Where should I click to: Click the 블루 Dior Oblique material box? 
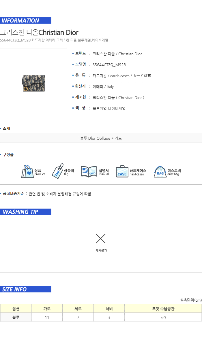click(101, 138)
